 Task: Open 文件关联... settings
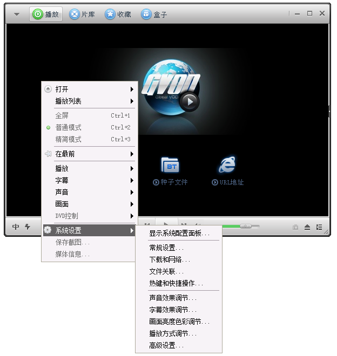coord(179,271)
